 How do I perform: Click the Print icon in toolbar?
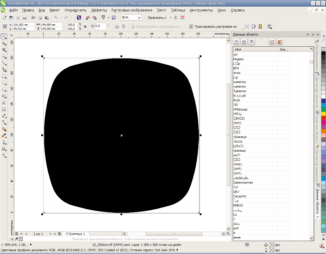[25, 18]
